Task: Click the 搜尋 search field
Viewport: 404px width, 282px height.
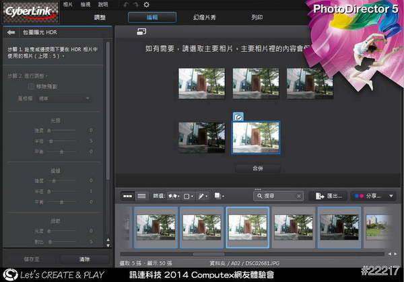Action: [x=279, y=196]
